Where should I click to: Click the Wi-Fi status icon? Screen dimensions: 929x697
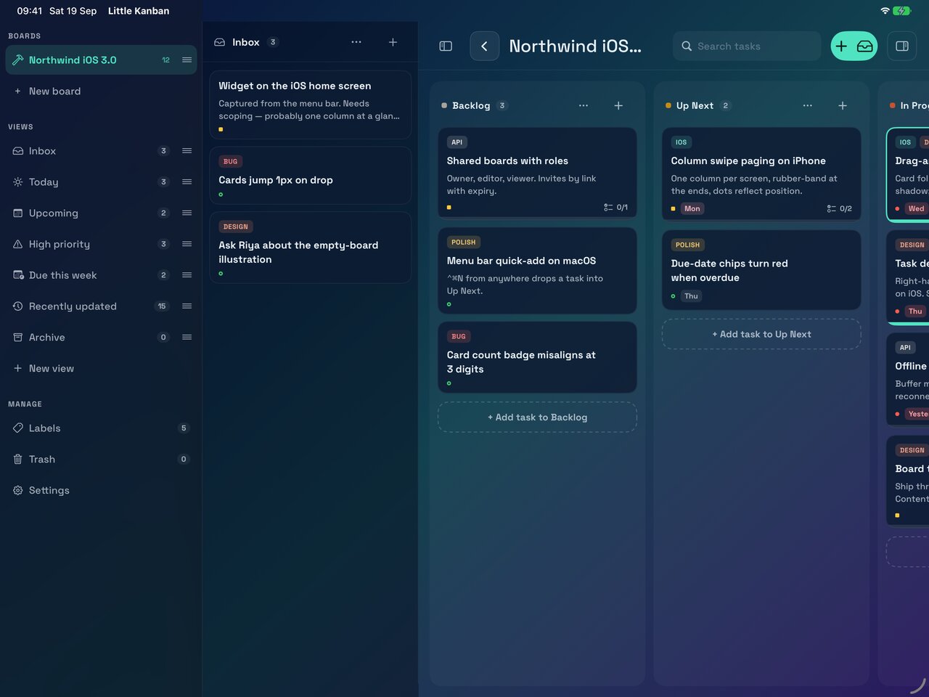885,11
